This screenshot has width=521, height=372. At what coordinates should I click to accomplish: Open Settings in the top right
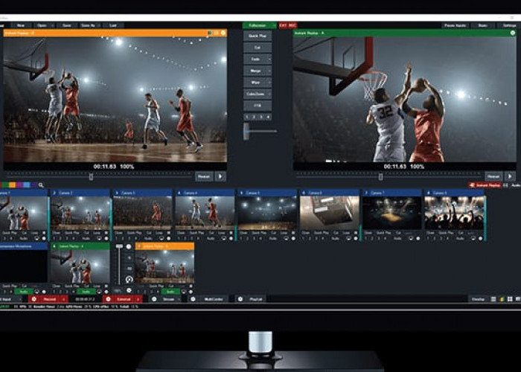tap(509, 25)
